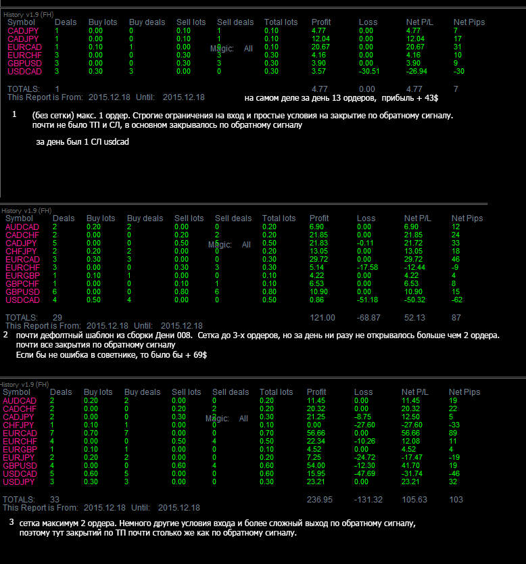This screenshot has width=526, height=564.
Task: Click the USDCAD Net P/L value -31.74
Action: tap(412, 473)
